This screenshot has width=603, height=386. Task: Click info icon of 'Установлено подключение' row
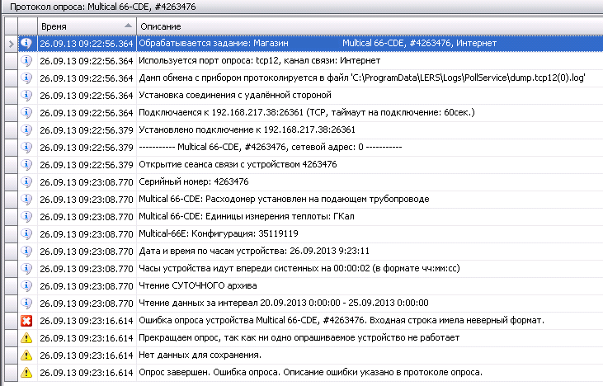[x=26, y=129]
